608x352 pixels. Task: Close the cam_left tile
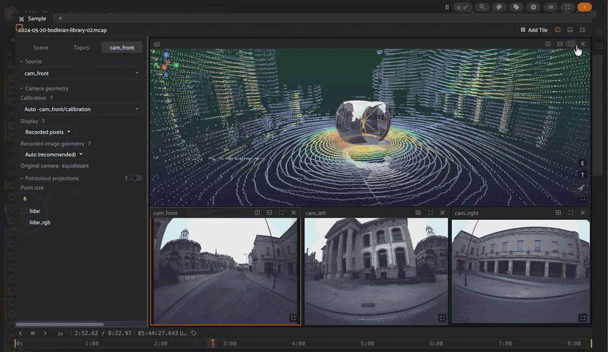click(442, 213)
